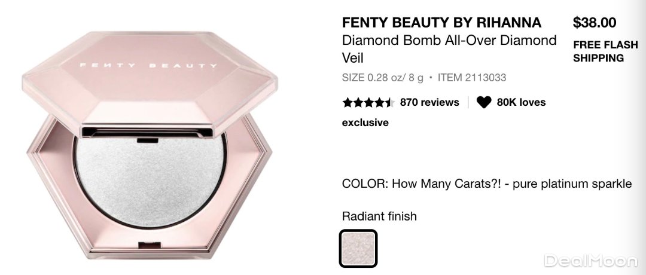Click the FREE FLASH SHIPPING text
This screenshot has width=646, height=275.
tap(605, 51)
